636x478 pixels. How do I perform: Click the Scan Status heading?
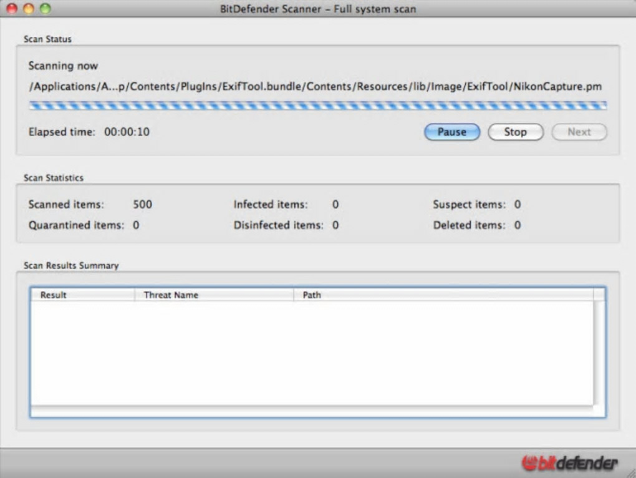47,39
